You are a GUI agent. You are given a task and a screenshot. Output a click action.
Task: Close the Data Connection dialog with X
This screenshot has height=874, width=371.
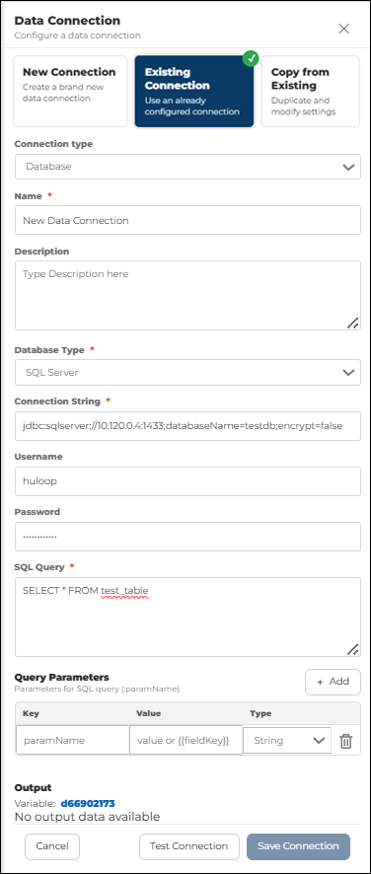[x=344, y=29]
